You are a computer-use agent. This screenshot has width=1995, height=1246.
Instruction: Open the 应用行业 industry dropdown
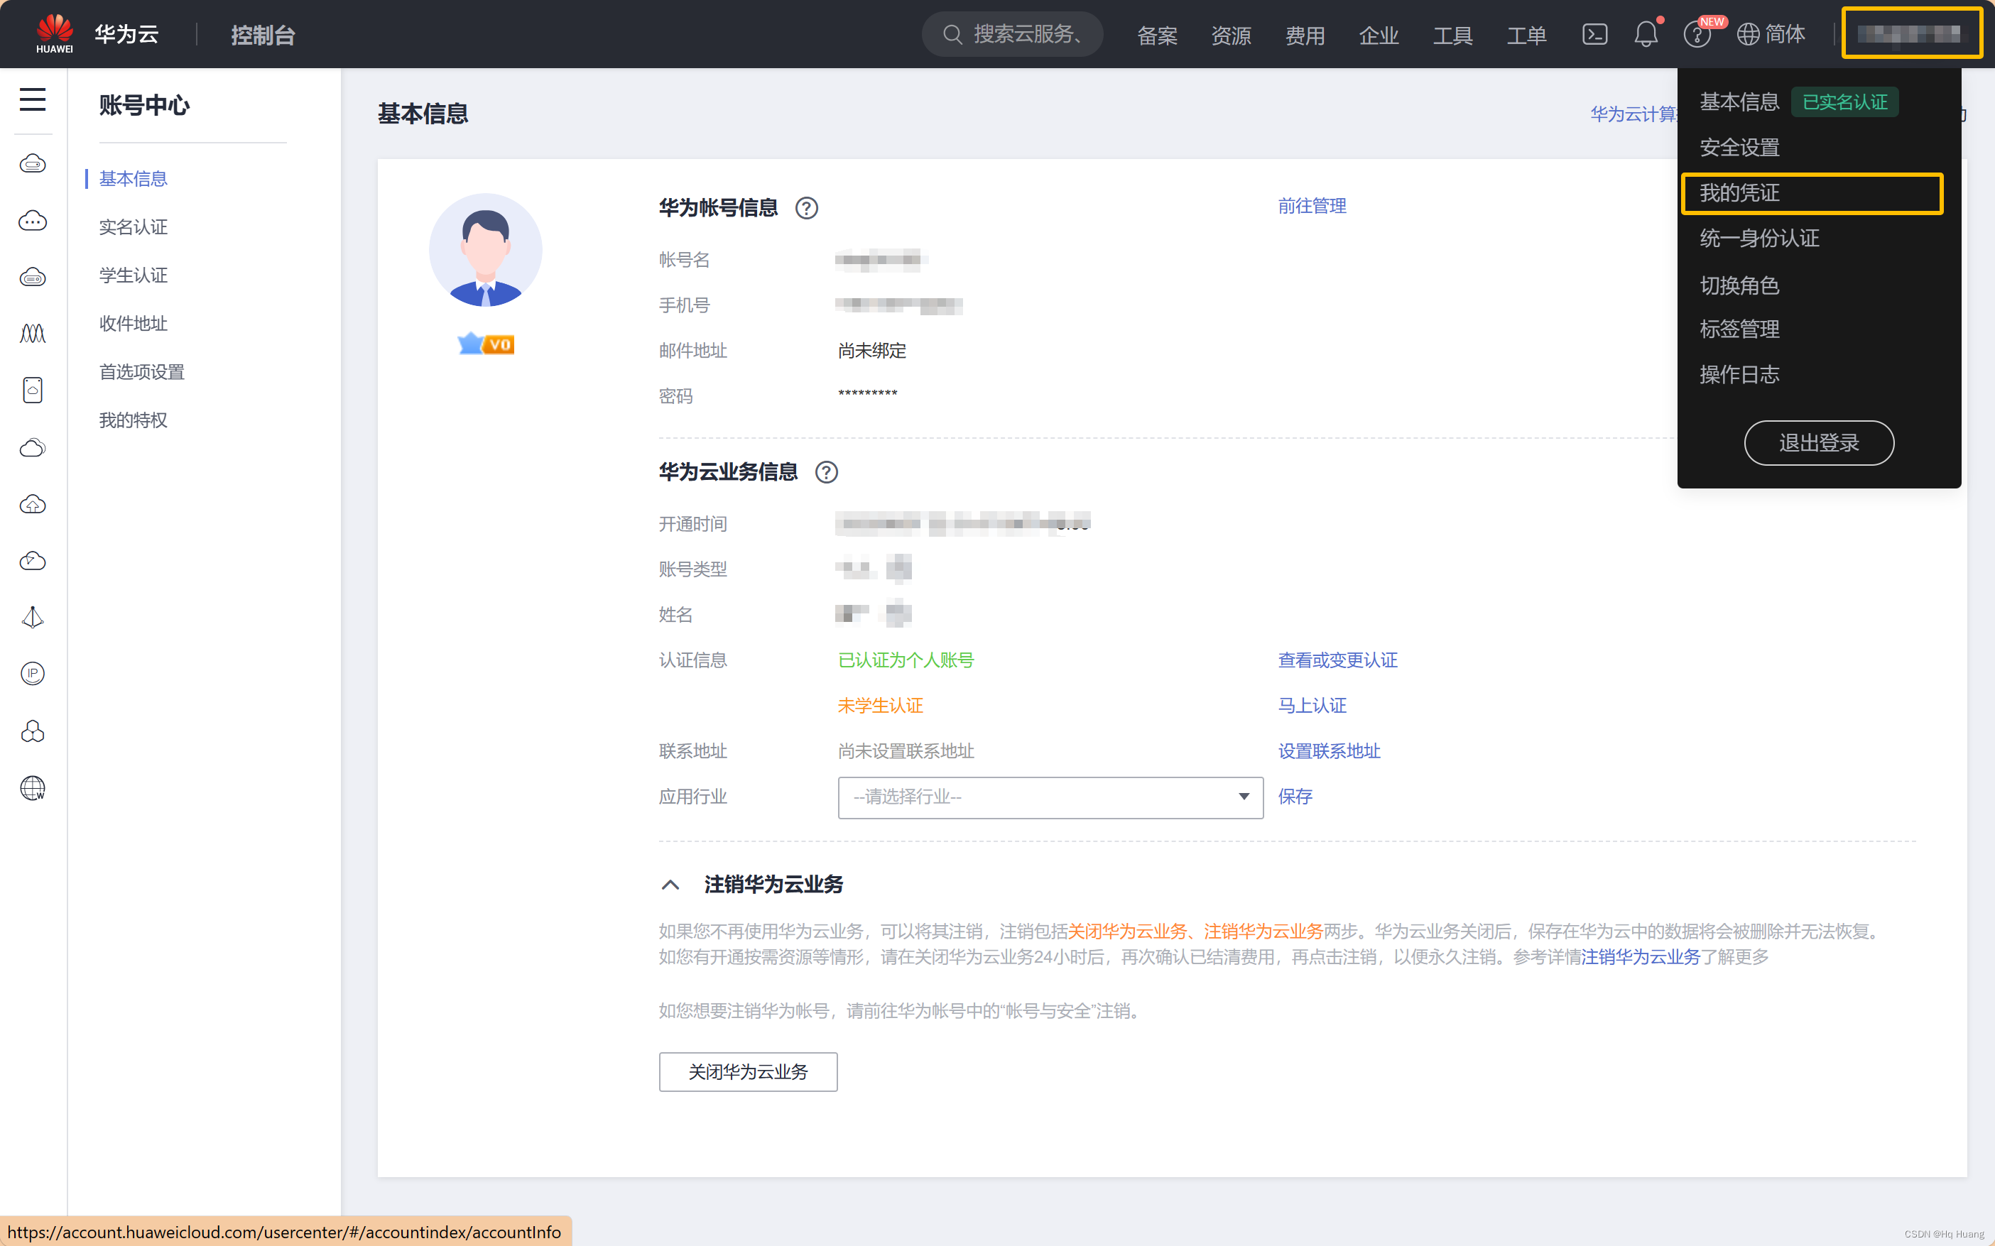tap(1050, 797)
